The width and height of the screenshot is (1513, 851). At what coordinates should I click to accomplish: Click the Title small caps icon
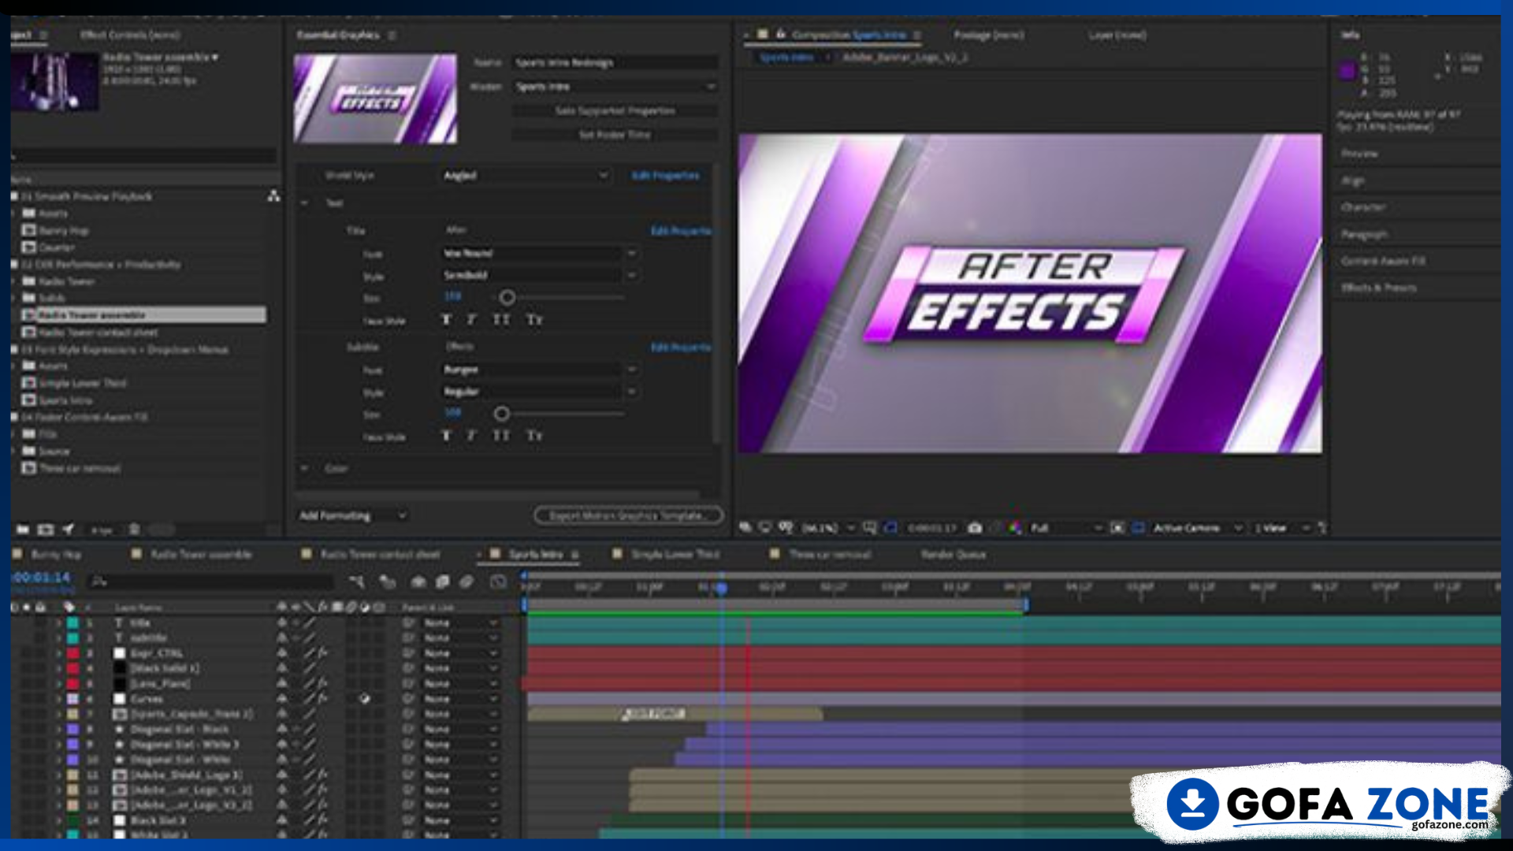point(534,319)
